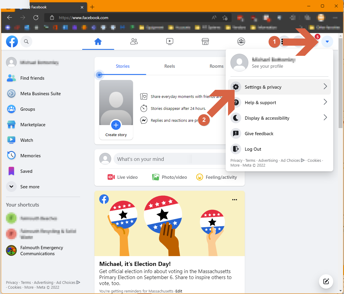This screenshot has height=294, width=344.
Task: Open a new browser tab
Action: coord(92,7)
